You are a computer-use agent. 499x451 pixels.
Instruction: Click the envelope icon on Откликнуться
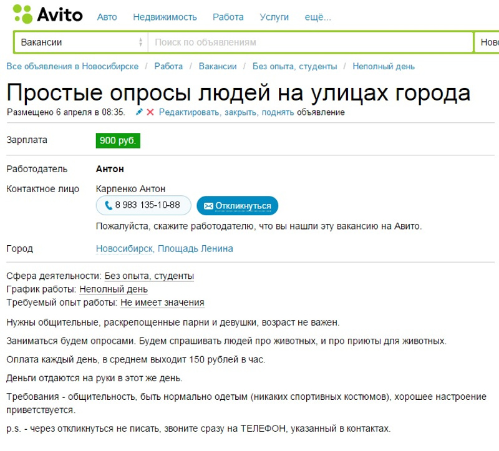pos(208,206)
